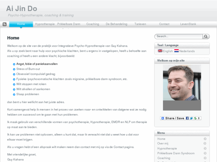Open Coaching link in sidebar Menu
This screenshot has height=162, width=217.
(164, 158)
